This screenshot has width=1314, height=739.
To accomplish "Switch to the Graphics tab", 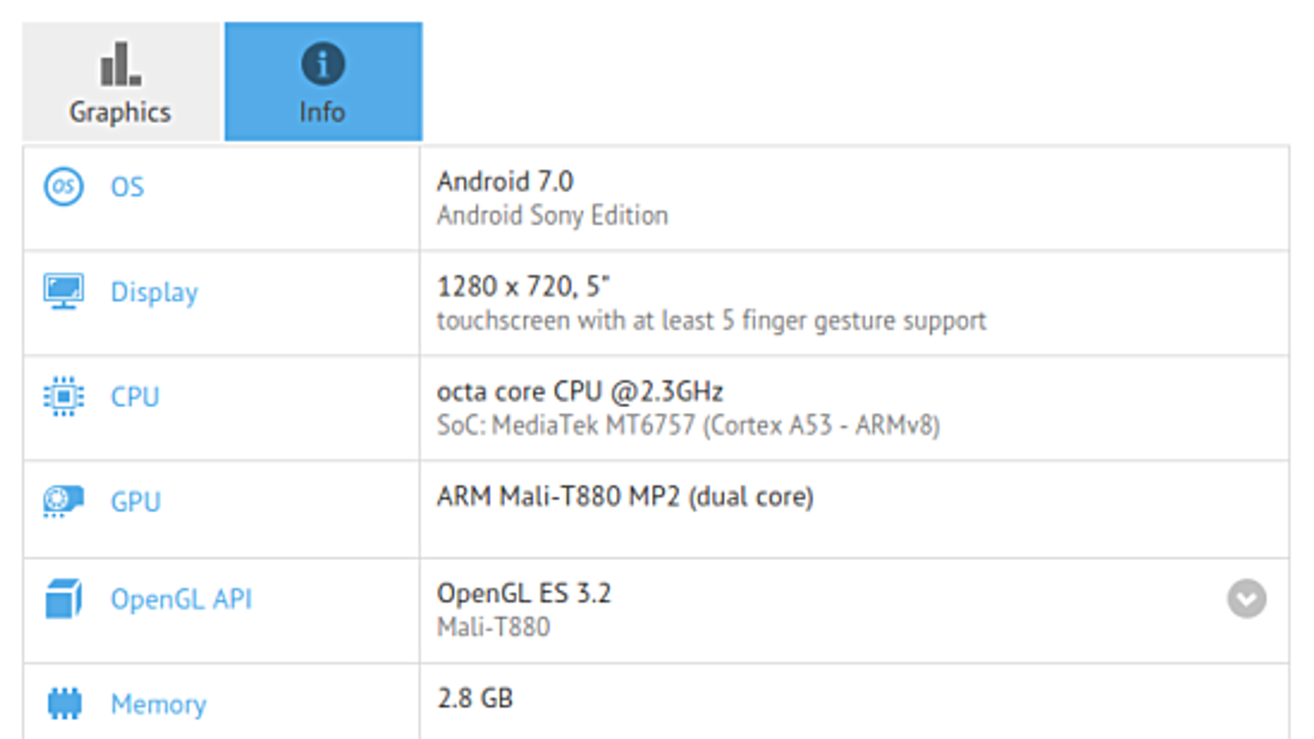I will pyautogui.click(x=121, y=82).
